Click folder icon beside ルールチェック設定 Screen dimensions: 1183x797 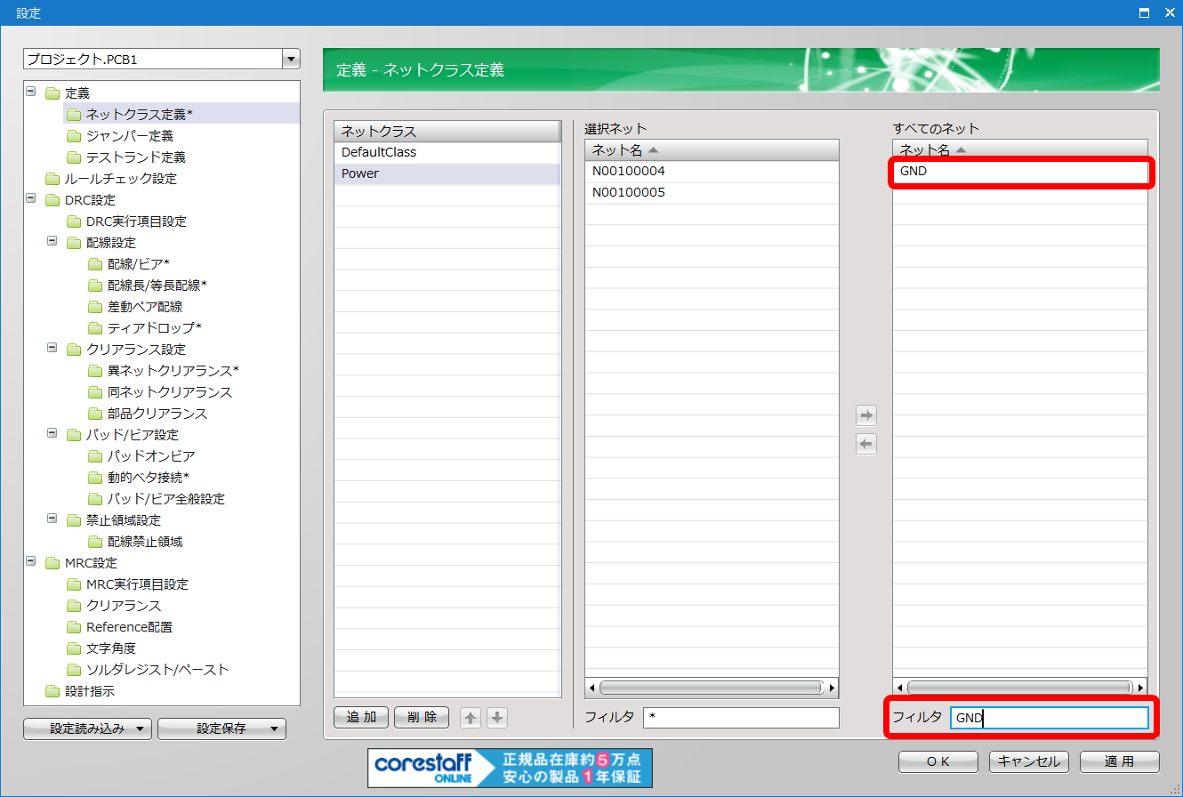(x=52, y=179)
